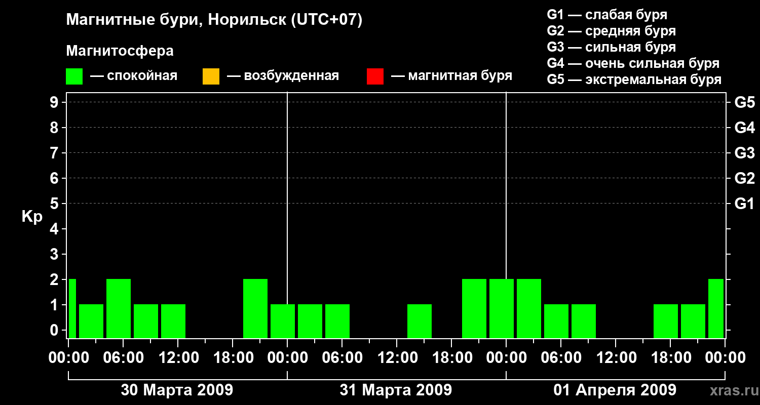Click 'G2 — средняя буря' description

coord(611,31)
